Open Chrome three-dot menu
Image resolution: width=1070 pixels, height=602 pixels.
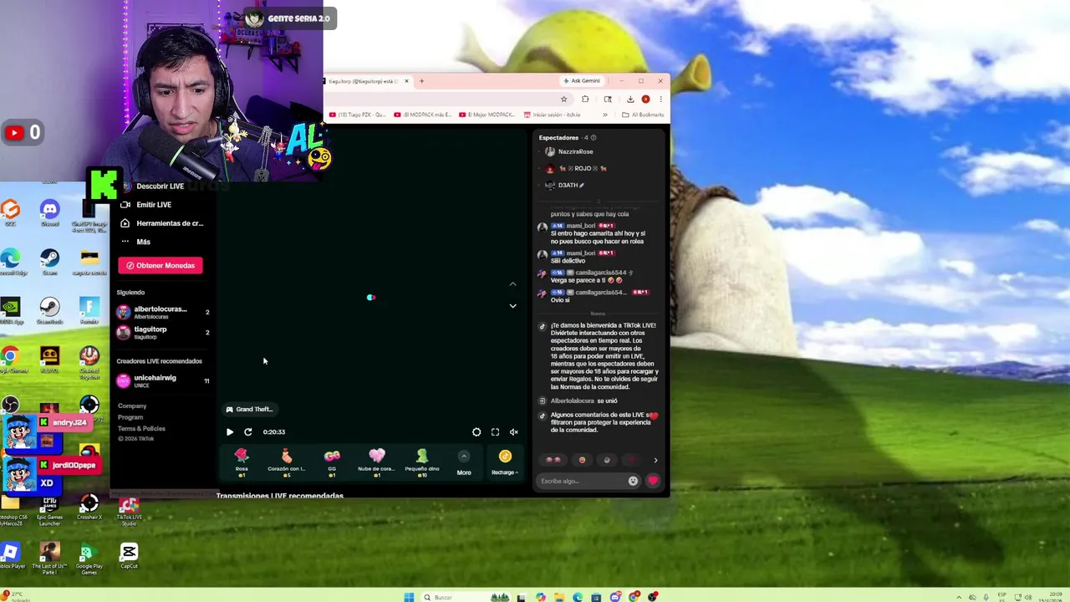(660, 99)
